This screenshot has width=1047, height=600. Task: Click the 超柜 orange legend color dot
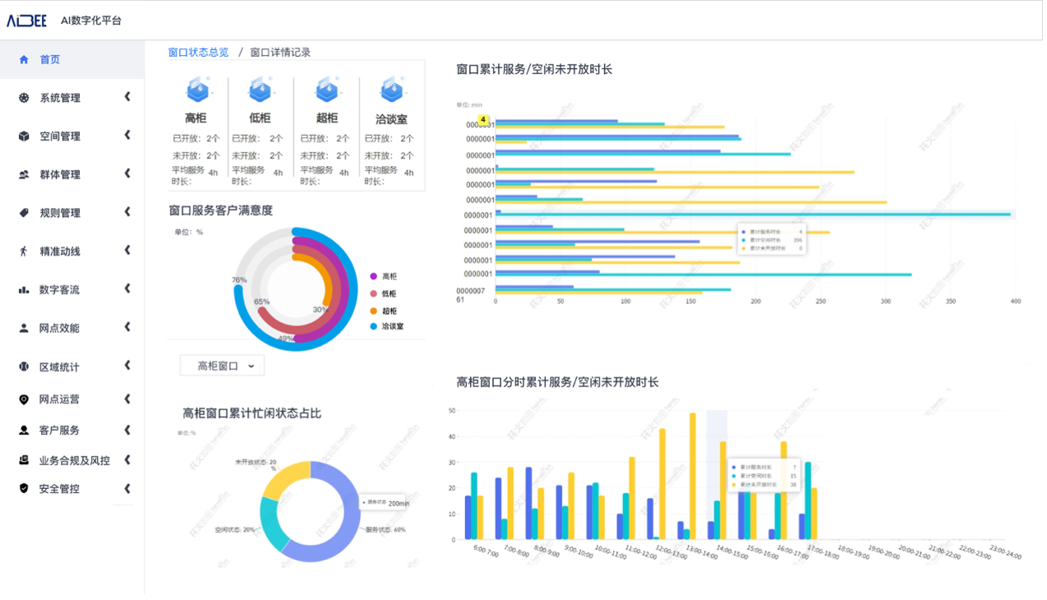click(373, 311)
